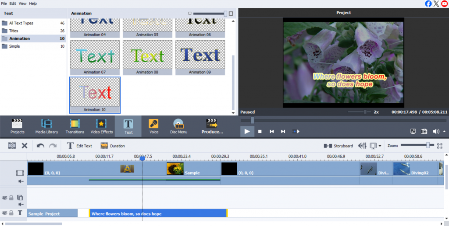Open the Transitions panel

point(75,126)
